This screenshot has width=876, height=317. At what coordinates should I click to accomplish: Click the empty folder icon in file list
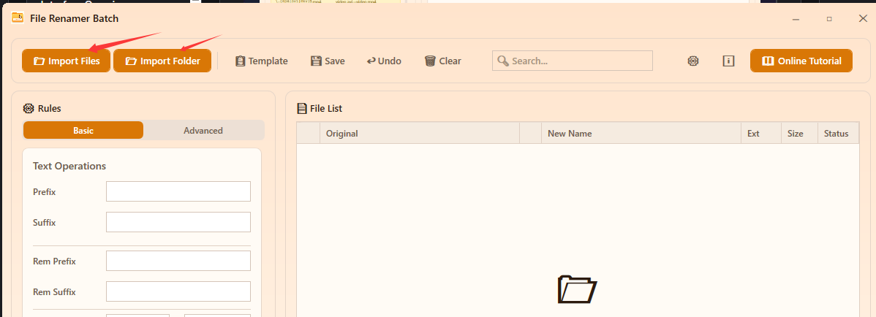[578, 289]
